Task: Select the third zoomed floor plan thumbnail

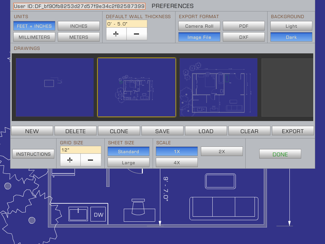Action: [218, 87]
